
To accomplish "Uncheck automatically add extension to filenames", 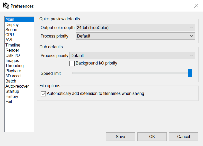I will 43,94.
